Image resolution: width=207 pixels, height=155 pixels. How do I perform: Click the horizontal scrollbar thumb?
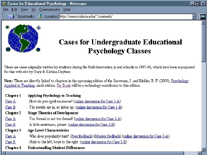click(95, 153)
